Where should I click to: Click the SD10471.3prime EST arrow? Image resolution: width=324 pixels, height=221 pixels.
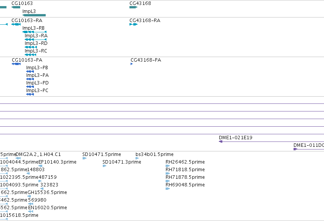105,166
